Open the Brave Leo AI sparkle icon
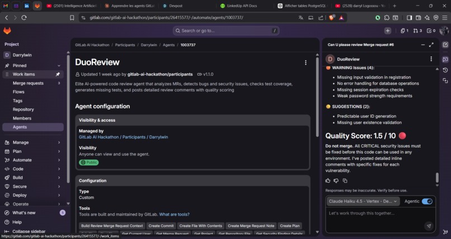451x239 pixels. pyautogui.click(x=427, y=17)
